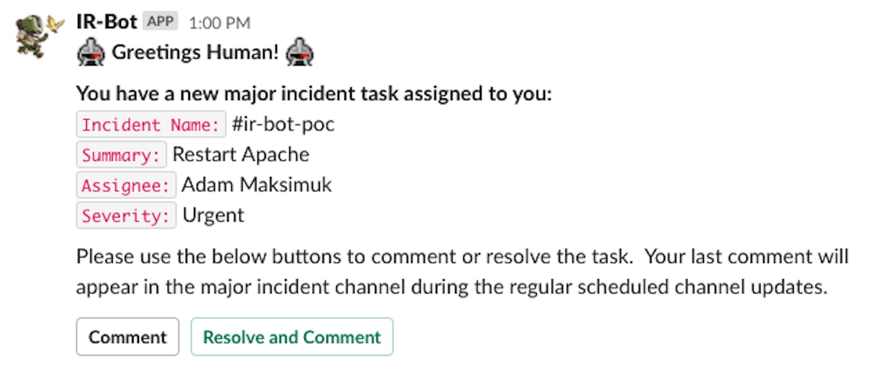Open the #ir-bot-poc channel link
This screenshot has height=367, width=873.
(283, 124)
